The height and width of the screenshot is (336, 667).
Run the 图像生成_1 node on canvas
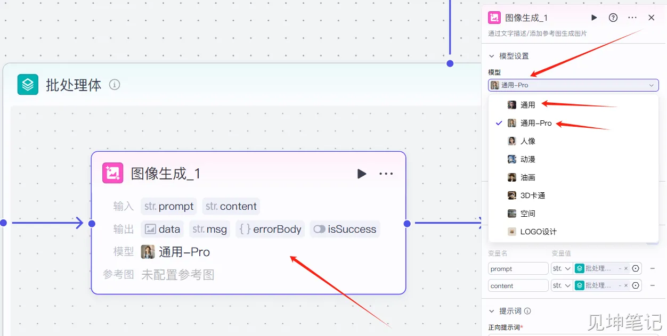[x=362, y=174]
